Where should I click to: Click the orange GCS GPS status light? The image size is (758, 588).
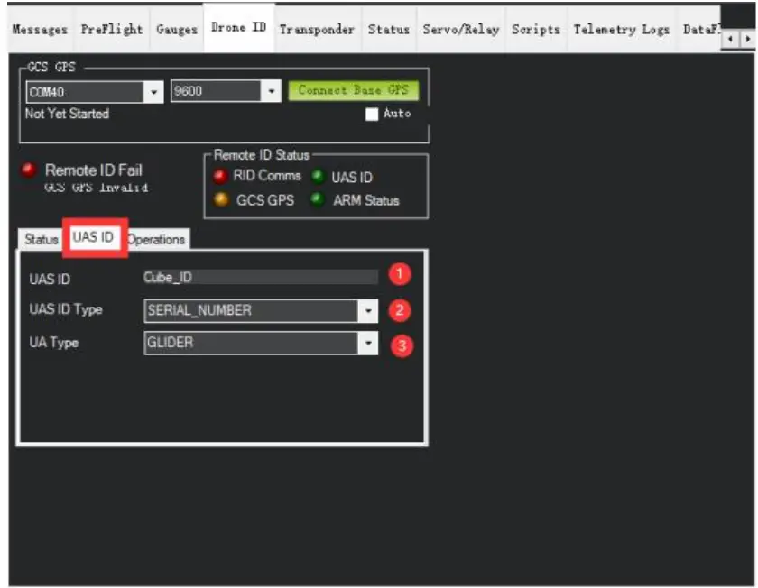(x=221, y=199)
